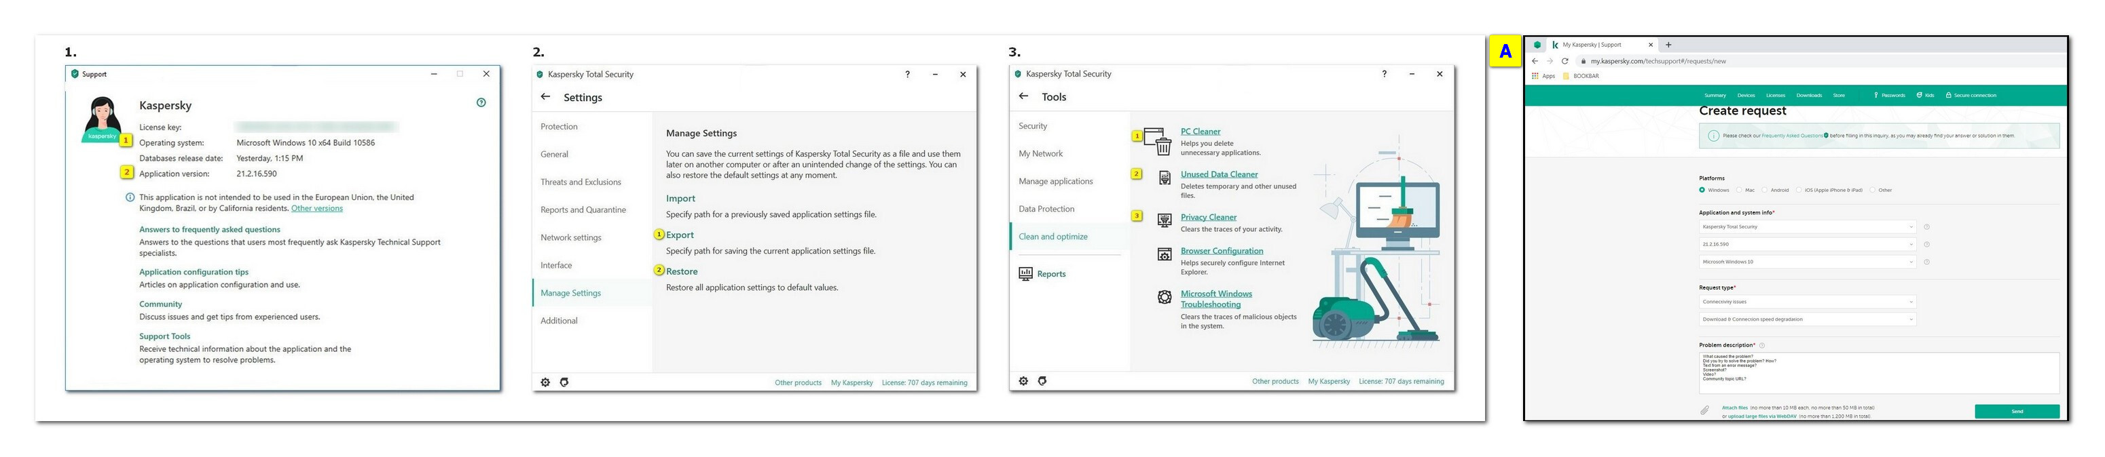Click the paperclip attach icon
The height and width of the screenshot is (457, 2105).
coord(1704,410)
